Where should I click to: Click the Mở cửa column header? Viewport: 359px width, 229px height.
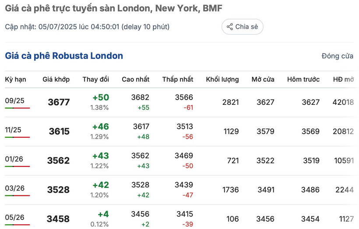click(x=263, y=79)
